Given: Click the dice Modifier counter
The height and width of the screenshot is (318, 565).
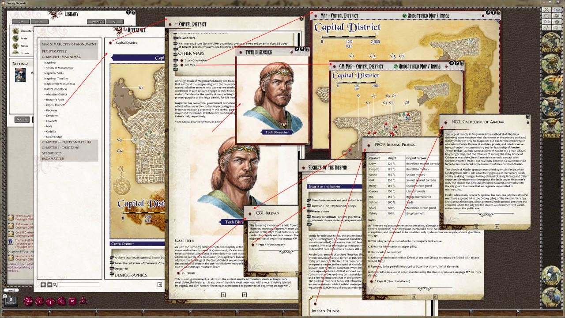Looking at the screenshot, I should tap(11, 300).
